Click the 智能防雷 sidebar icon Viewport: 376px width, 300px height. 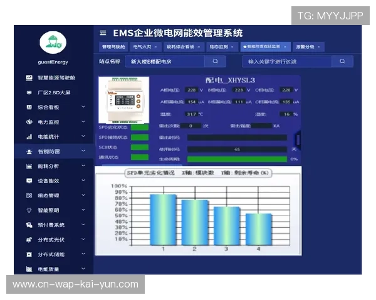(29, 151)
